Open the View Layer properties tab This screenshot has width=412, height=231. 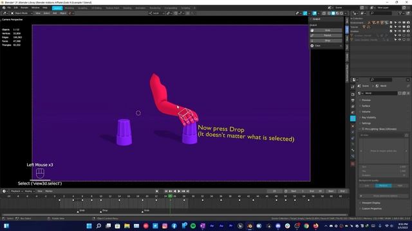click(353, 107)
